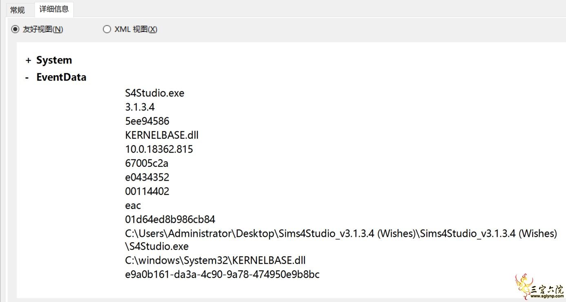
Task: Select the Sims4Studio application path line
Action: pyautogui.click(x=341, y=240)
